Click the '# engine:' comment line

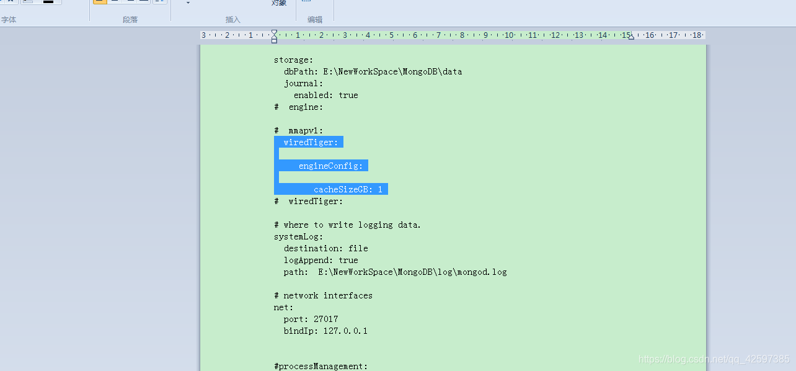[x=299, y=107]
